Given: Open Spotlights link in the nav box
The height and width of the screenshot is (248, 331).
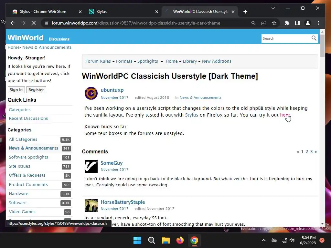Looking at the screenshot, I should click(x=147, y=61).
